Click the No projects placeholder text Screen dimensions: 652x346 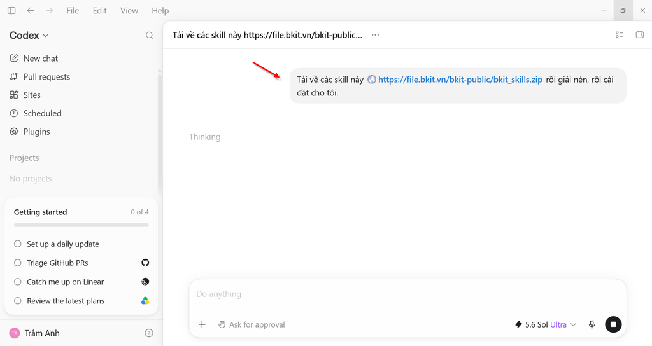(x=31, y=179)
